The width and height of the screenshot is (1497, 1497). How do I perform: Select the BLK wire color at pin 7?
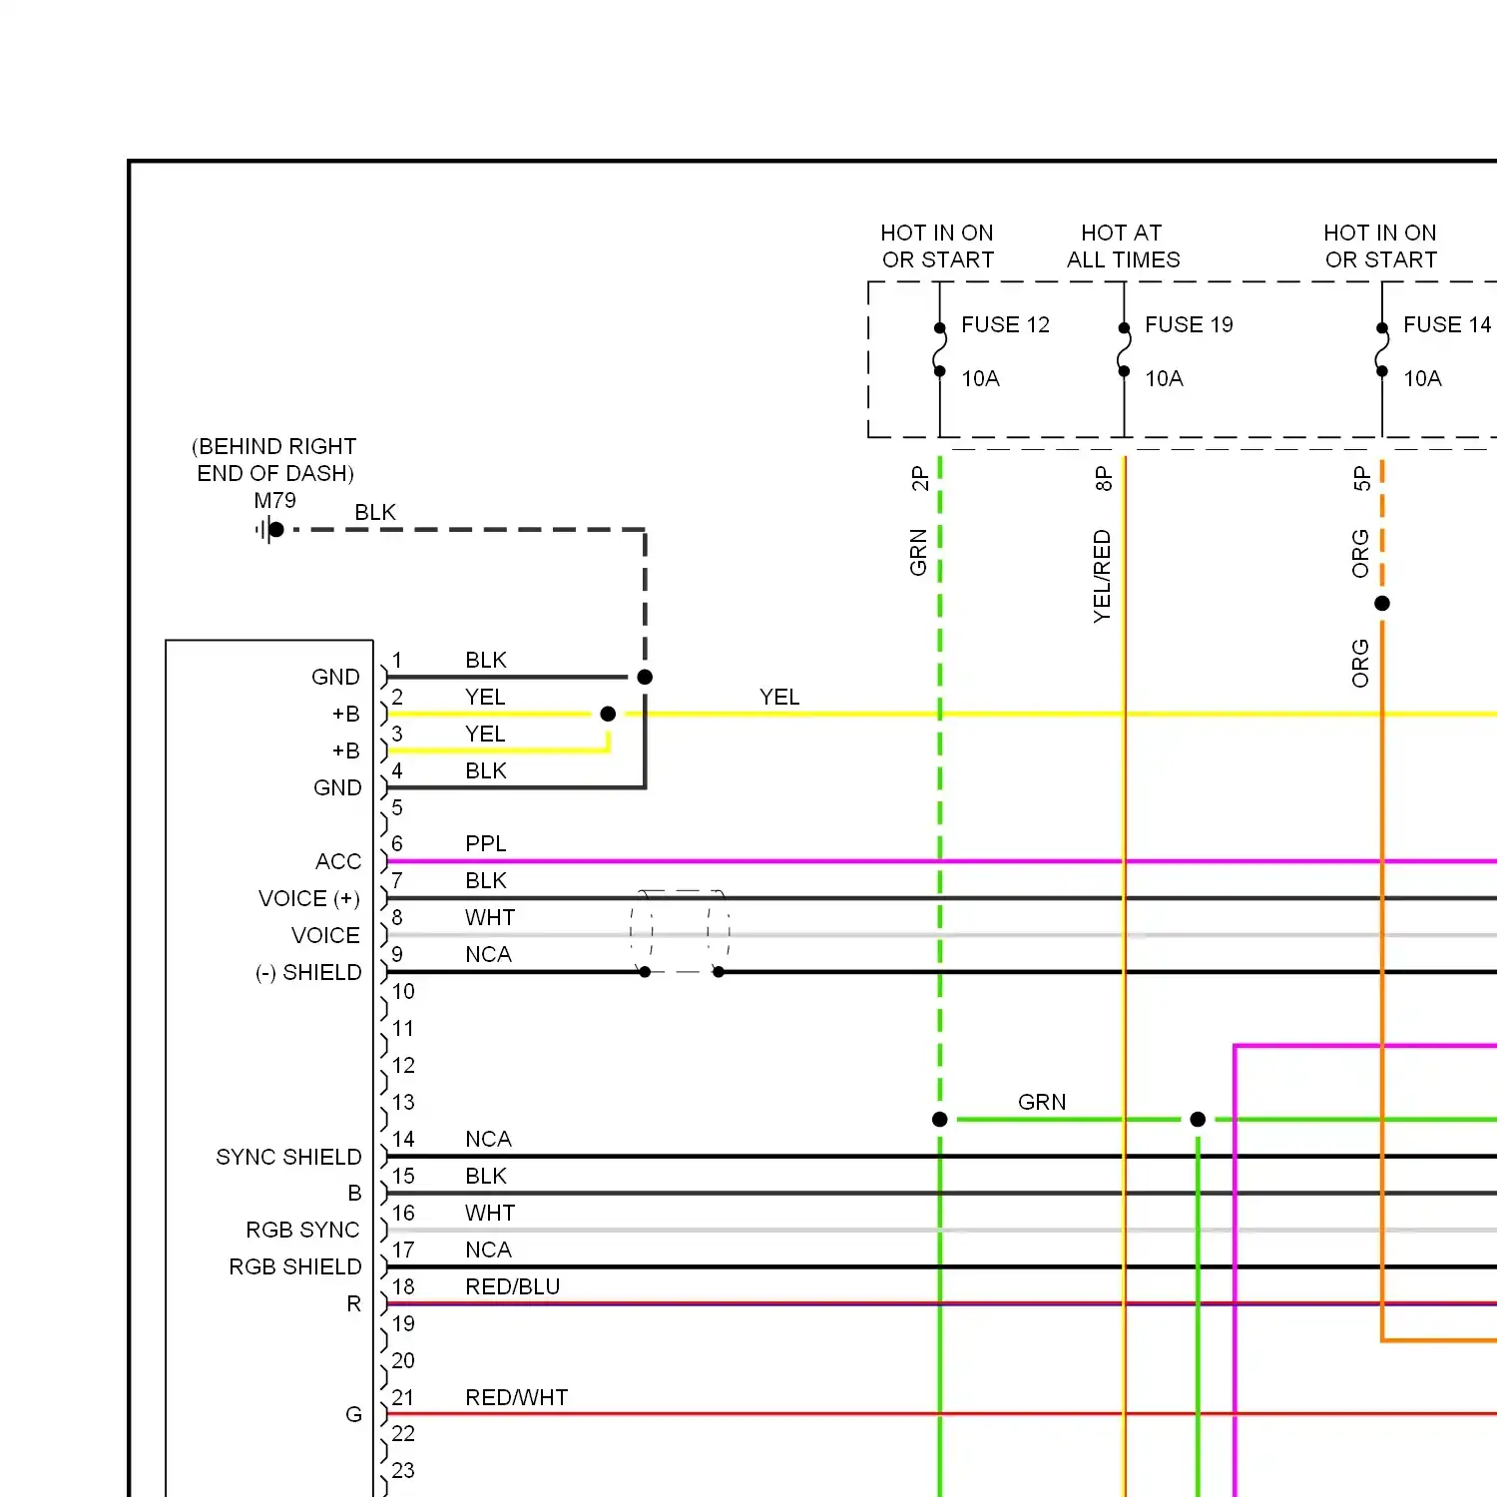(486, 880)
